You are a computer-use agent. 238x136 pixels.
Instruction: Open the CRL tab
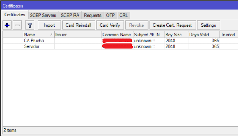tap(124, 15)
